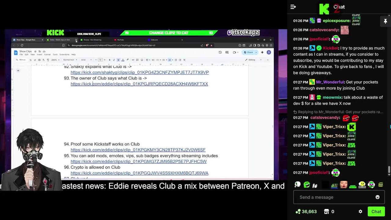Open clip link ending in W6KFTXX

[139, 84]
